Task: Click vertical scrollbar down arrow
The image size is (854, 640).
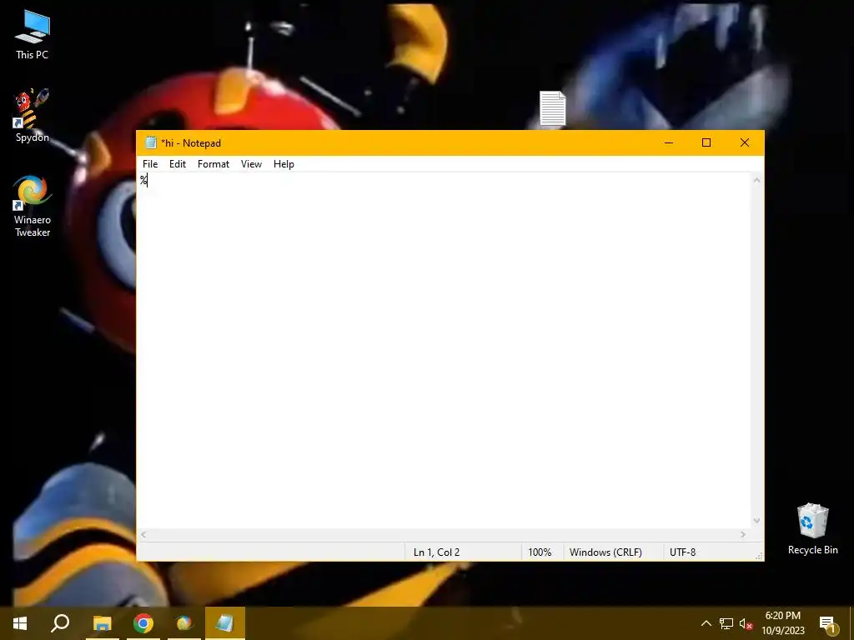Action: pos(756,521)
